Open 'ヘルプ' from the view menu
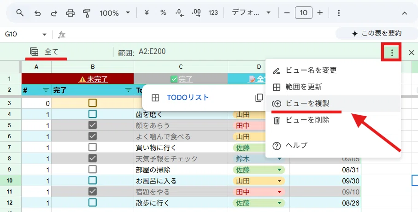The width and height of the screenshot is (418, 212). tap(333, 146)
